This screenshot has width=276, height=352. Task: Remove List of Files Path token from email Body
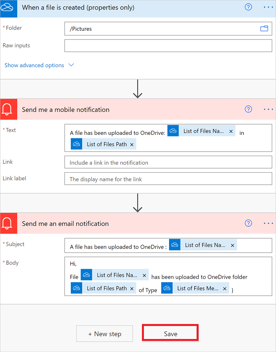132,288
